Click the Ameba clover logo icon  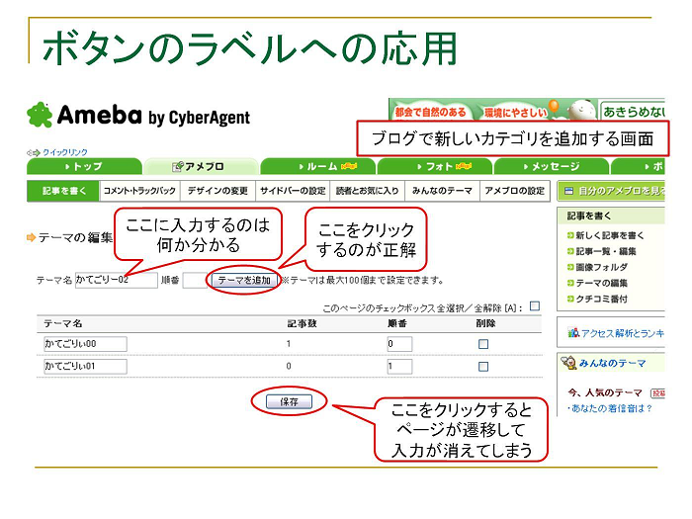(40, 116)
